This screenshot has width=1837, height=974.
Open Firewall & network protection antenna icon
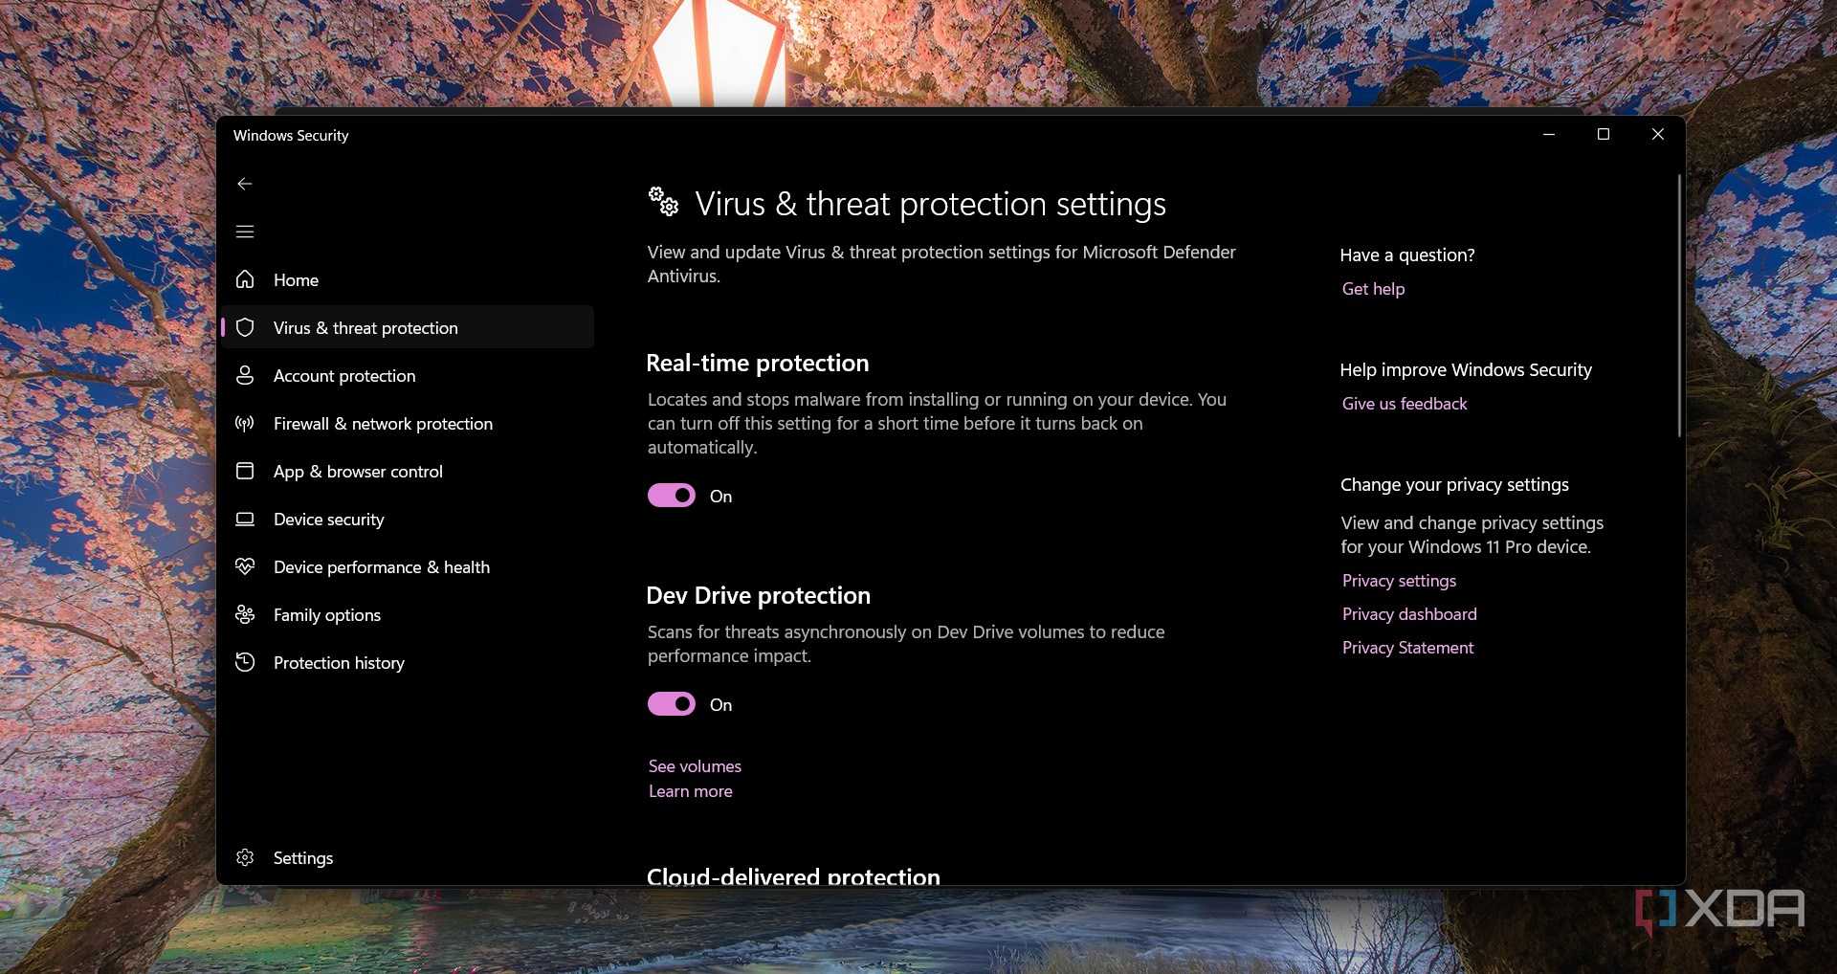(245, 423)
